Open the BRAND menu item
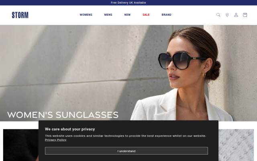Image resolution: width=257 pixels, height=161 pixels. coord(166,15)
